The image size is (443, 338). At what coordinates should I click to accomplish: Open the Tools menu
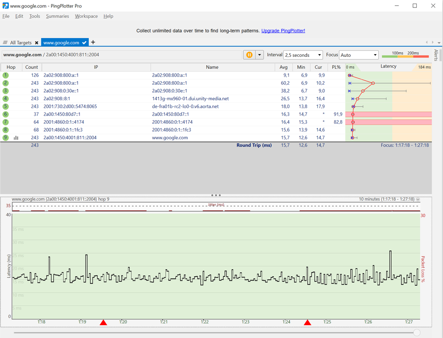34,16
